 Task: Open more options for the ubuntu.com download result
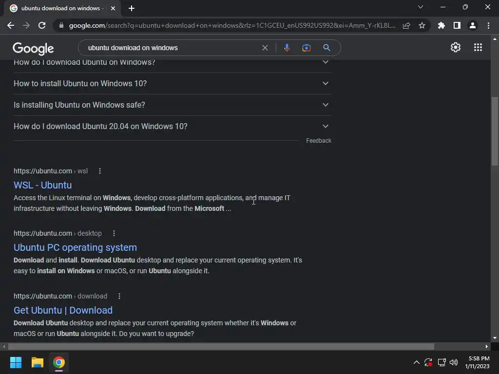[x=119, y=296]
